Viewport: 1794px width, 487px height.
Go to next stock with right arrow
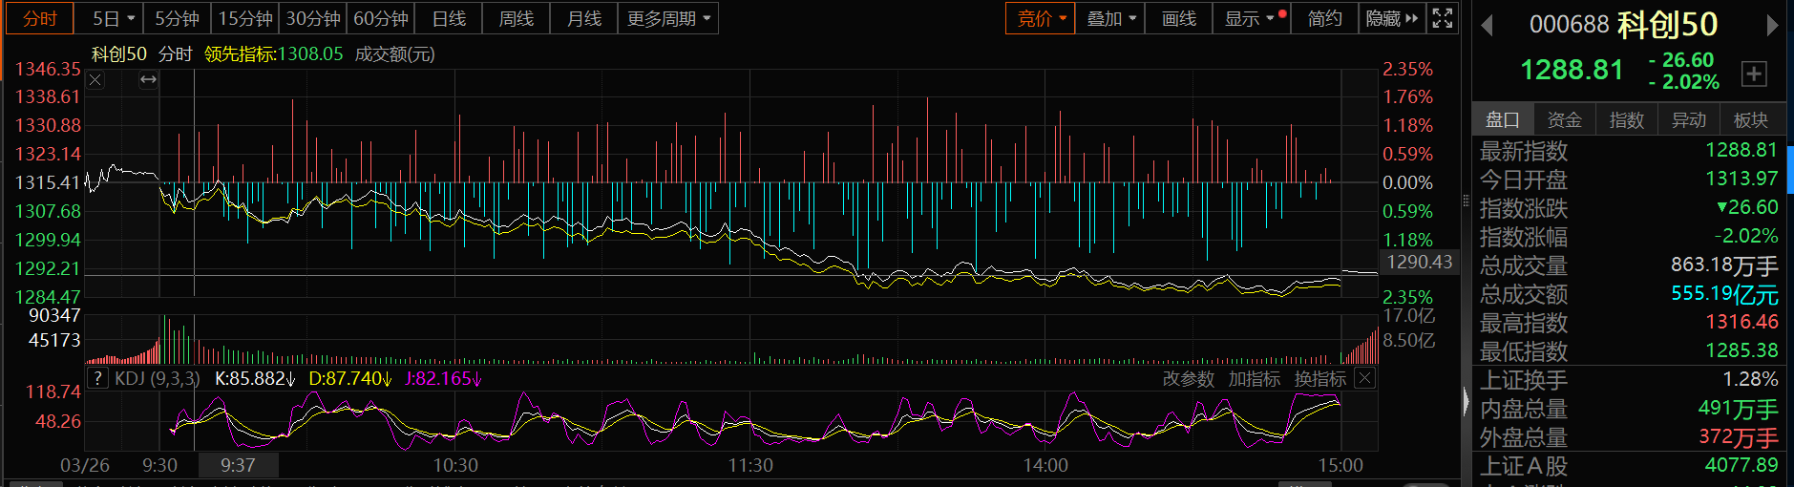1772,26
